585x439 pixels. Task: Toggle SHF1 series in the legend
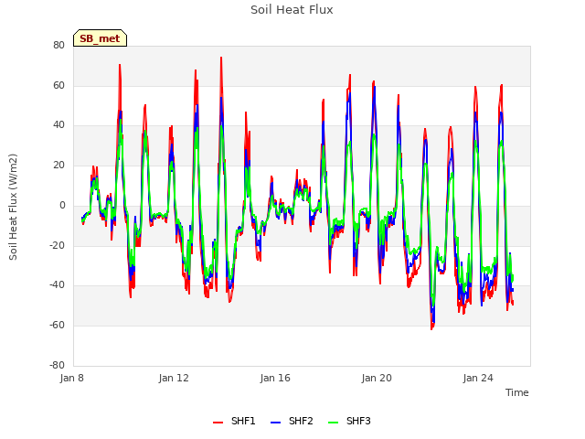coord(234,421)
